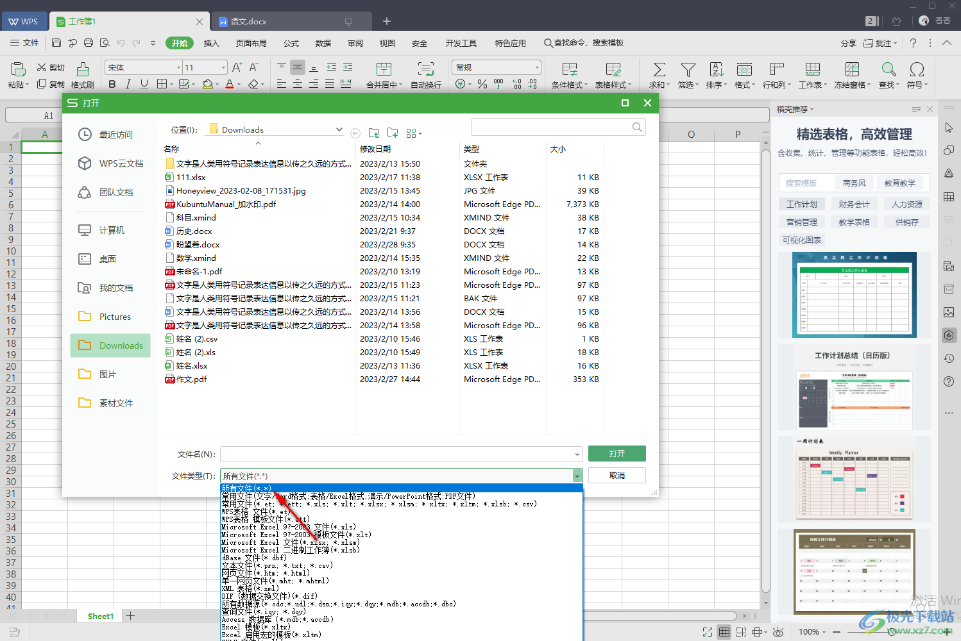Click the print icon in quick toolbar
The image size is (961, 641).
click(x=89, y=43)
